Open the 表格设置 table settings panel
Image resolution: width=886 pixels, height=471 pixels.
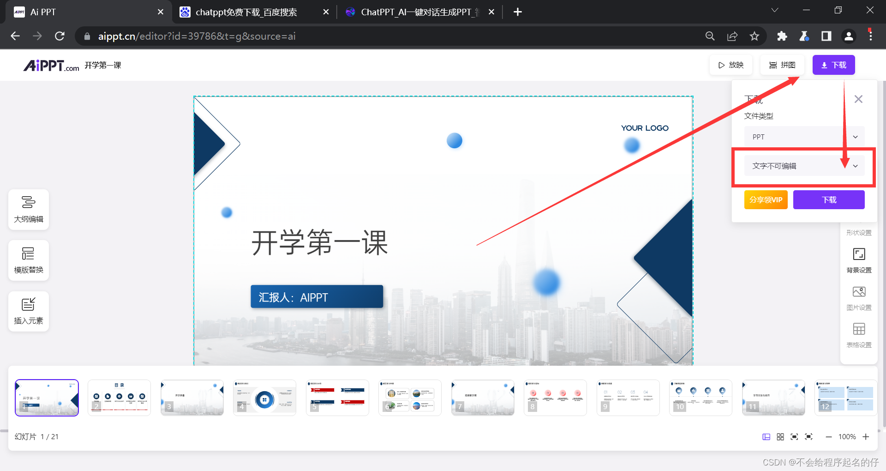[x=858, y=334]
